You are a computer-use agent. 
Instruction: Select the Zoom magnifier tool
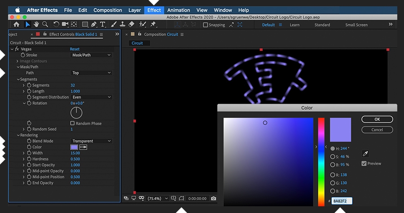click(45, 24)
